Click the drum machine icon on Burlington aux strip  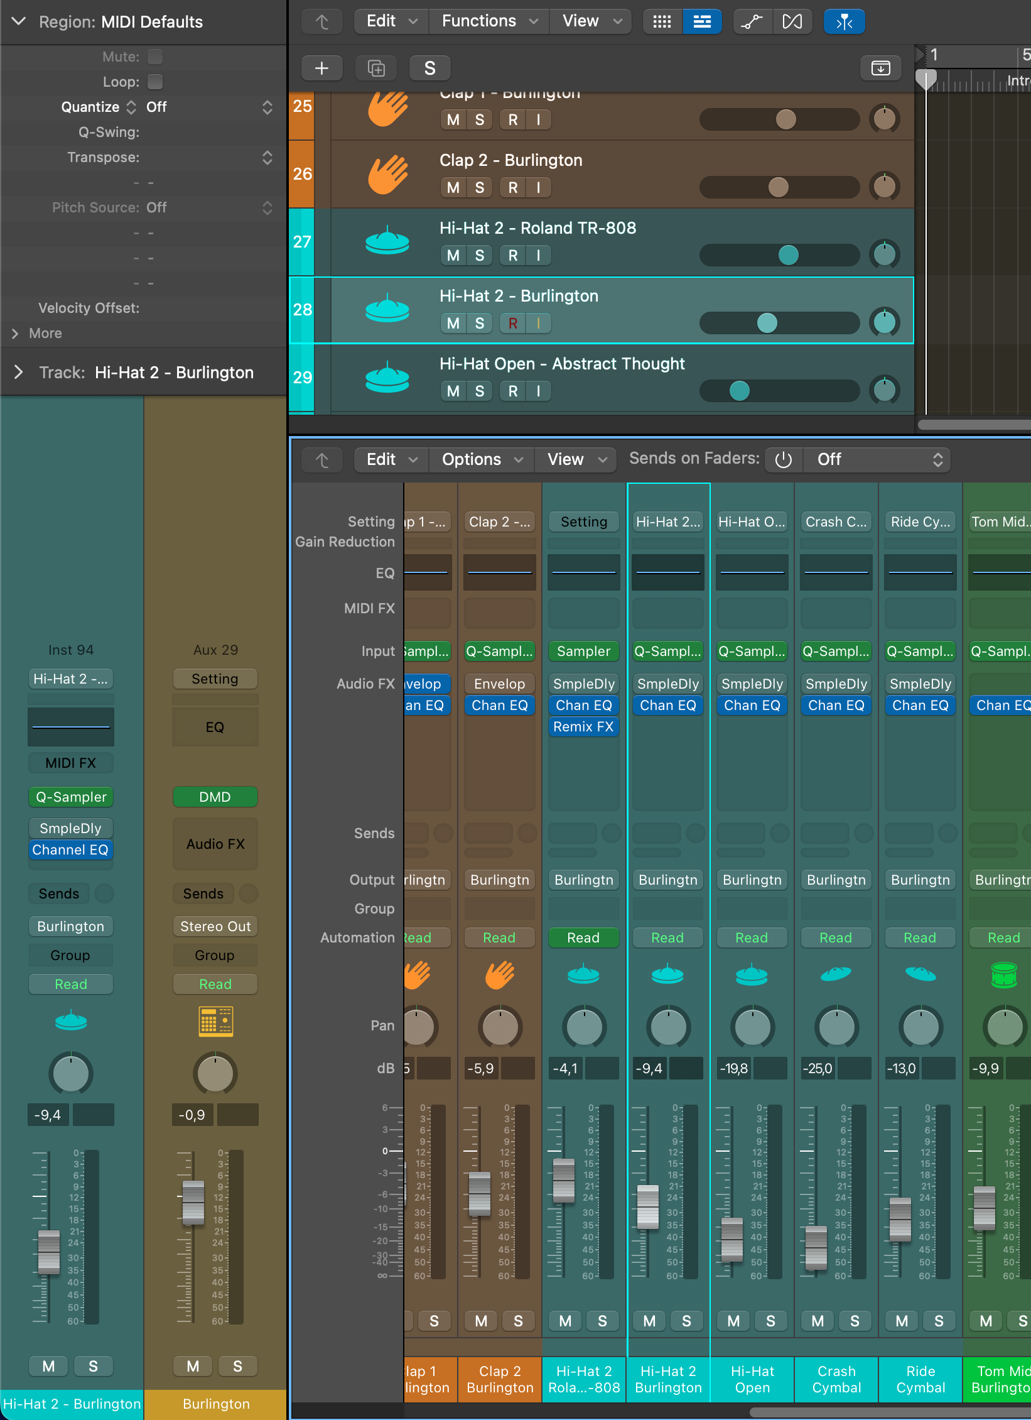(x=215, y=1021)
